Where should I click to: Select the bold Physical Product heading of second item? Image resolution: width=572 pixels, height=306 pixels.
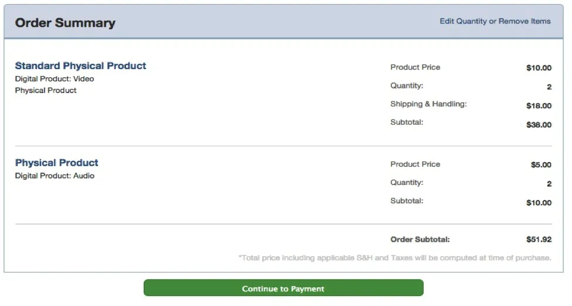click(x=56, y=163)
